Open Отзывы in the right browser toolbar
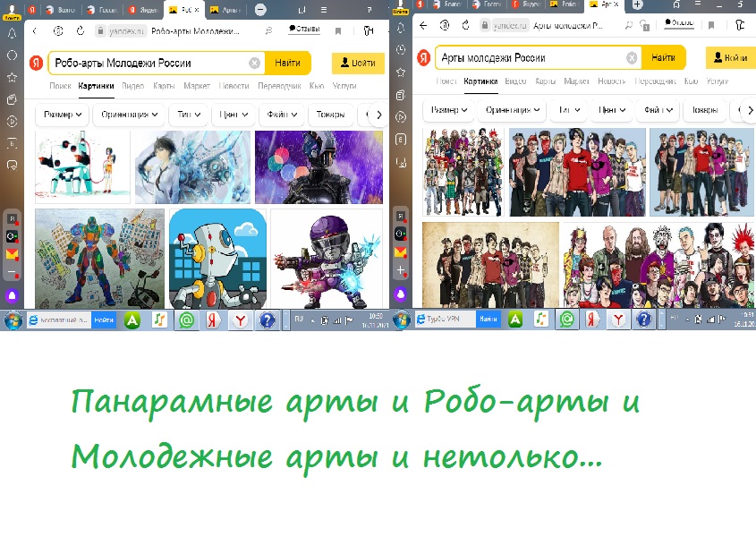The image size is (756, 537). coord(679,22)
